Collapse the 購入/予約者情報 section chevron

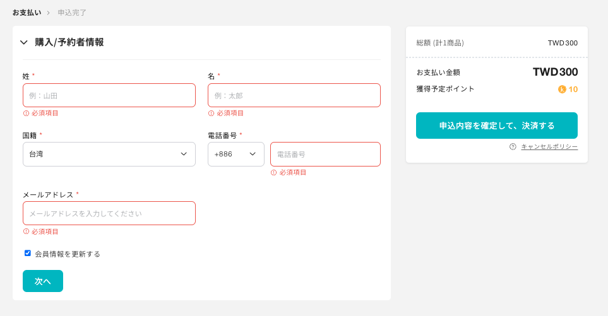pyautogui.click(x=24, y=42)
